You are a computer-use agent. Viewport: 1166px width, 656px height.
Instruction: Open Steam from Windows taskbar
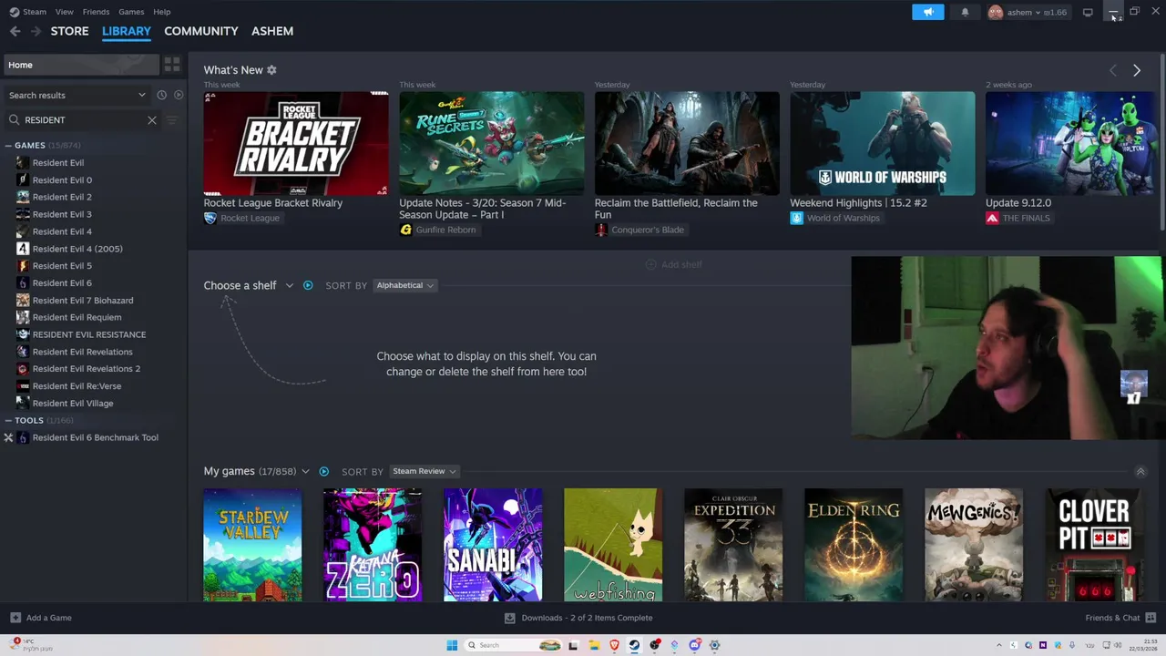point(634,645)
